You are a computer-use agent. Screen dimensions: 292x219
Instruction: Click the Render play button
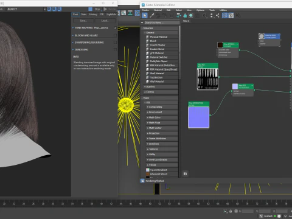click(105, 9)
